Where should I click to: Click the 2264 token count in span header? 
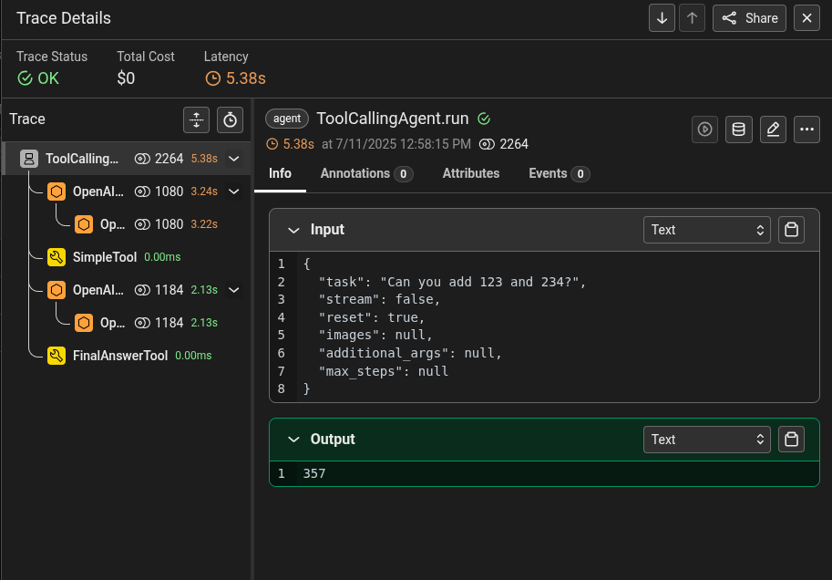click(x=514, y=144)
